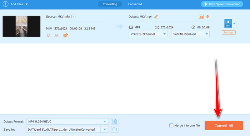The image size is (250, 136).
Task: Click the source 576x1024 resolution text
Action: [61, 28]
